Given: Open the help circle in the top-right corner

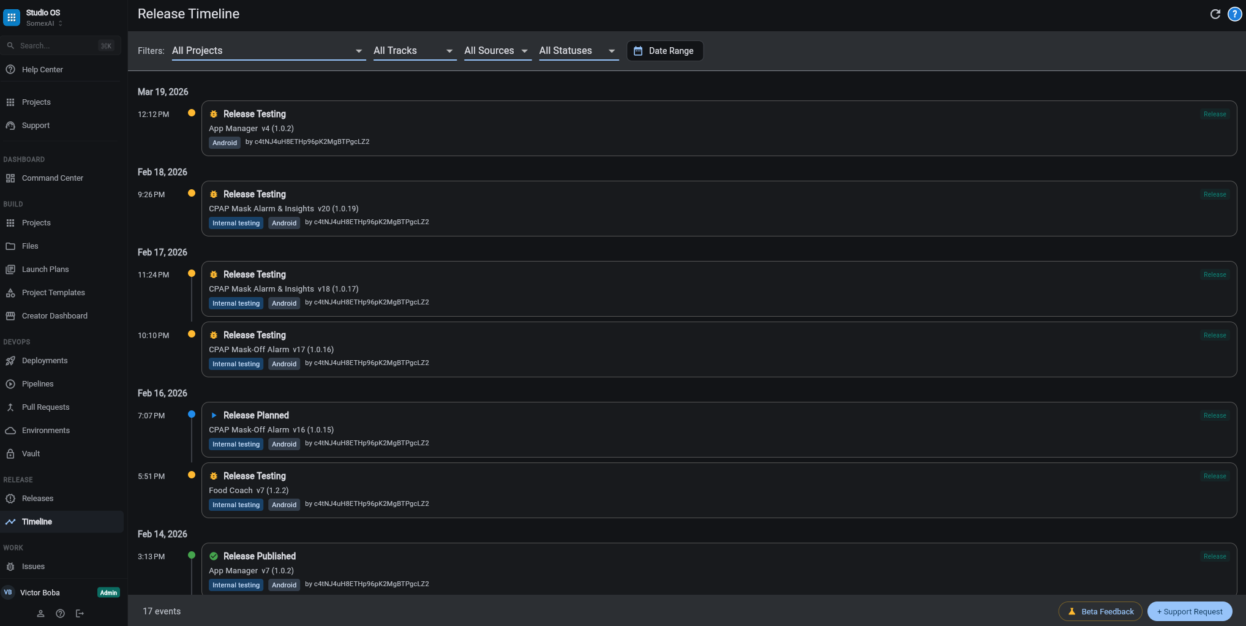Looking at the screenshot, I should click(x=1234, y=13).
